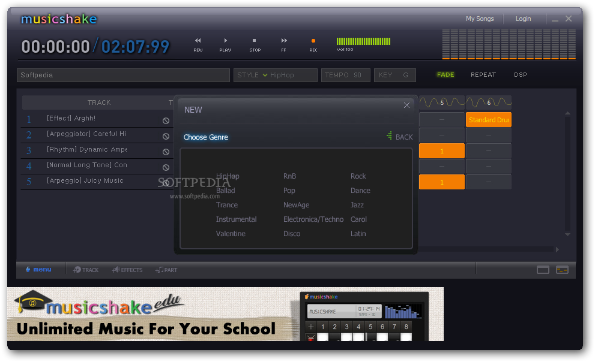Viewport: 595px width, 362px height.
Task: Choose the Trance genre
Action: (x=227, y=205)
